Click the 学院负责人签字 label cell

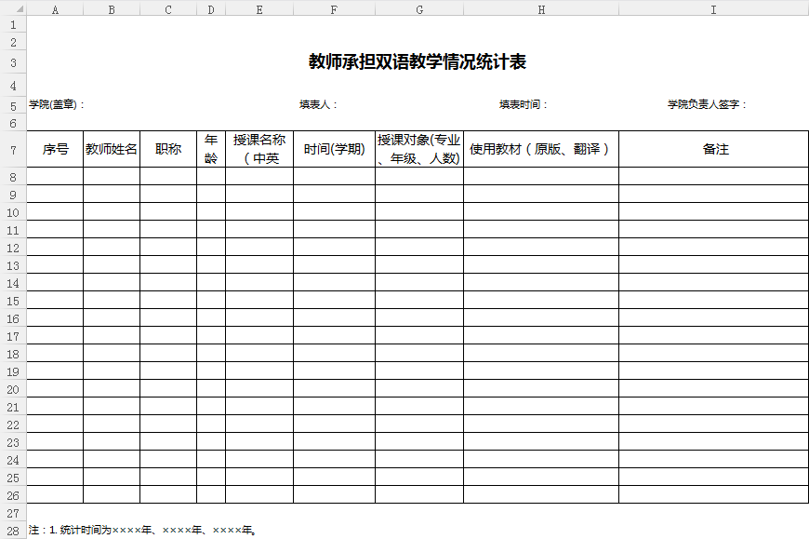[x=707, y=105]
